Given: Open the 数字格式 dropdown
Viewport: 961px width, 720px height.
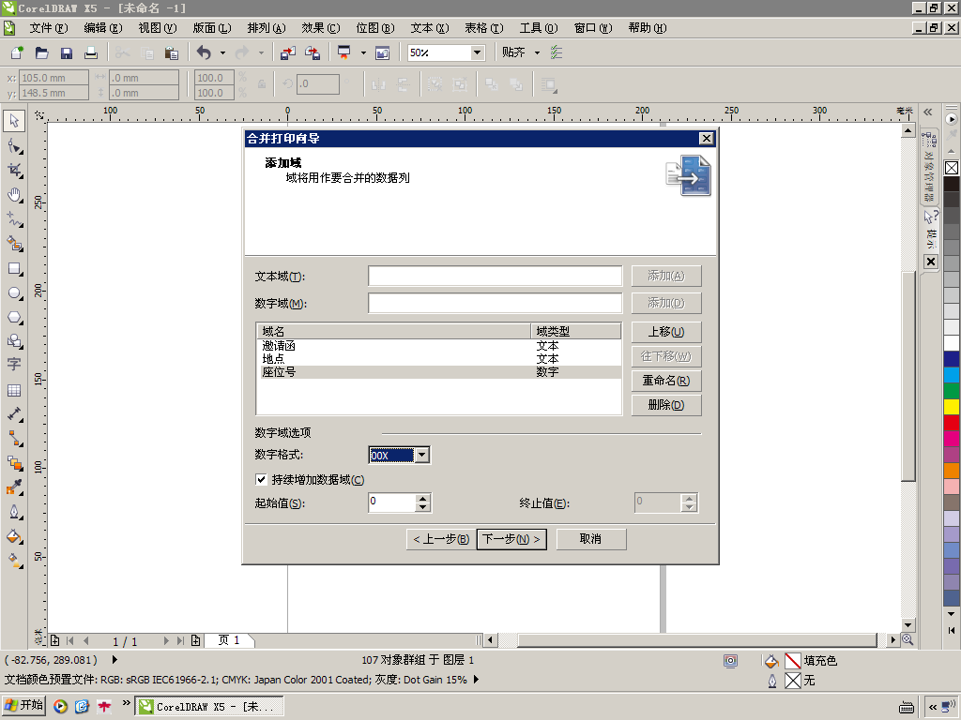Looking at the screenshot, I should tap(421, 455).
